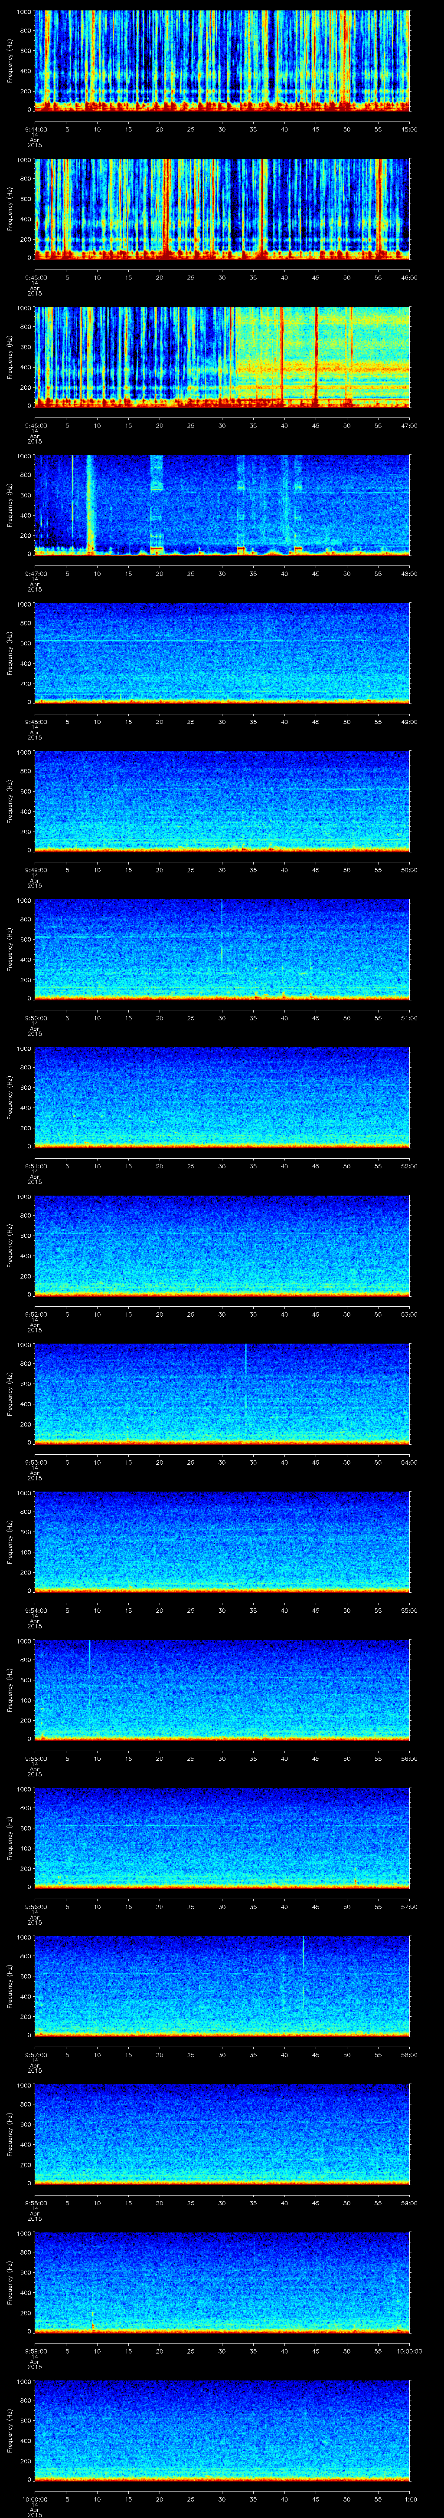
Task: Click the spectrogram panel starting at 9:47:00
Action: (222, 505)
